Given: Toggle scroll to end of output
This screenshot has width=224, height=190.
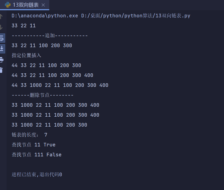Looking at the screenshot, I should [x=2, y=48].
